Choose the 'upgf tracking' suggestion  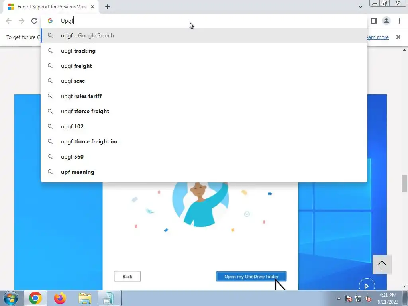point(204,51)
